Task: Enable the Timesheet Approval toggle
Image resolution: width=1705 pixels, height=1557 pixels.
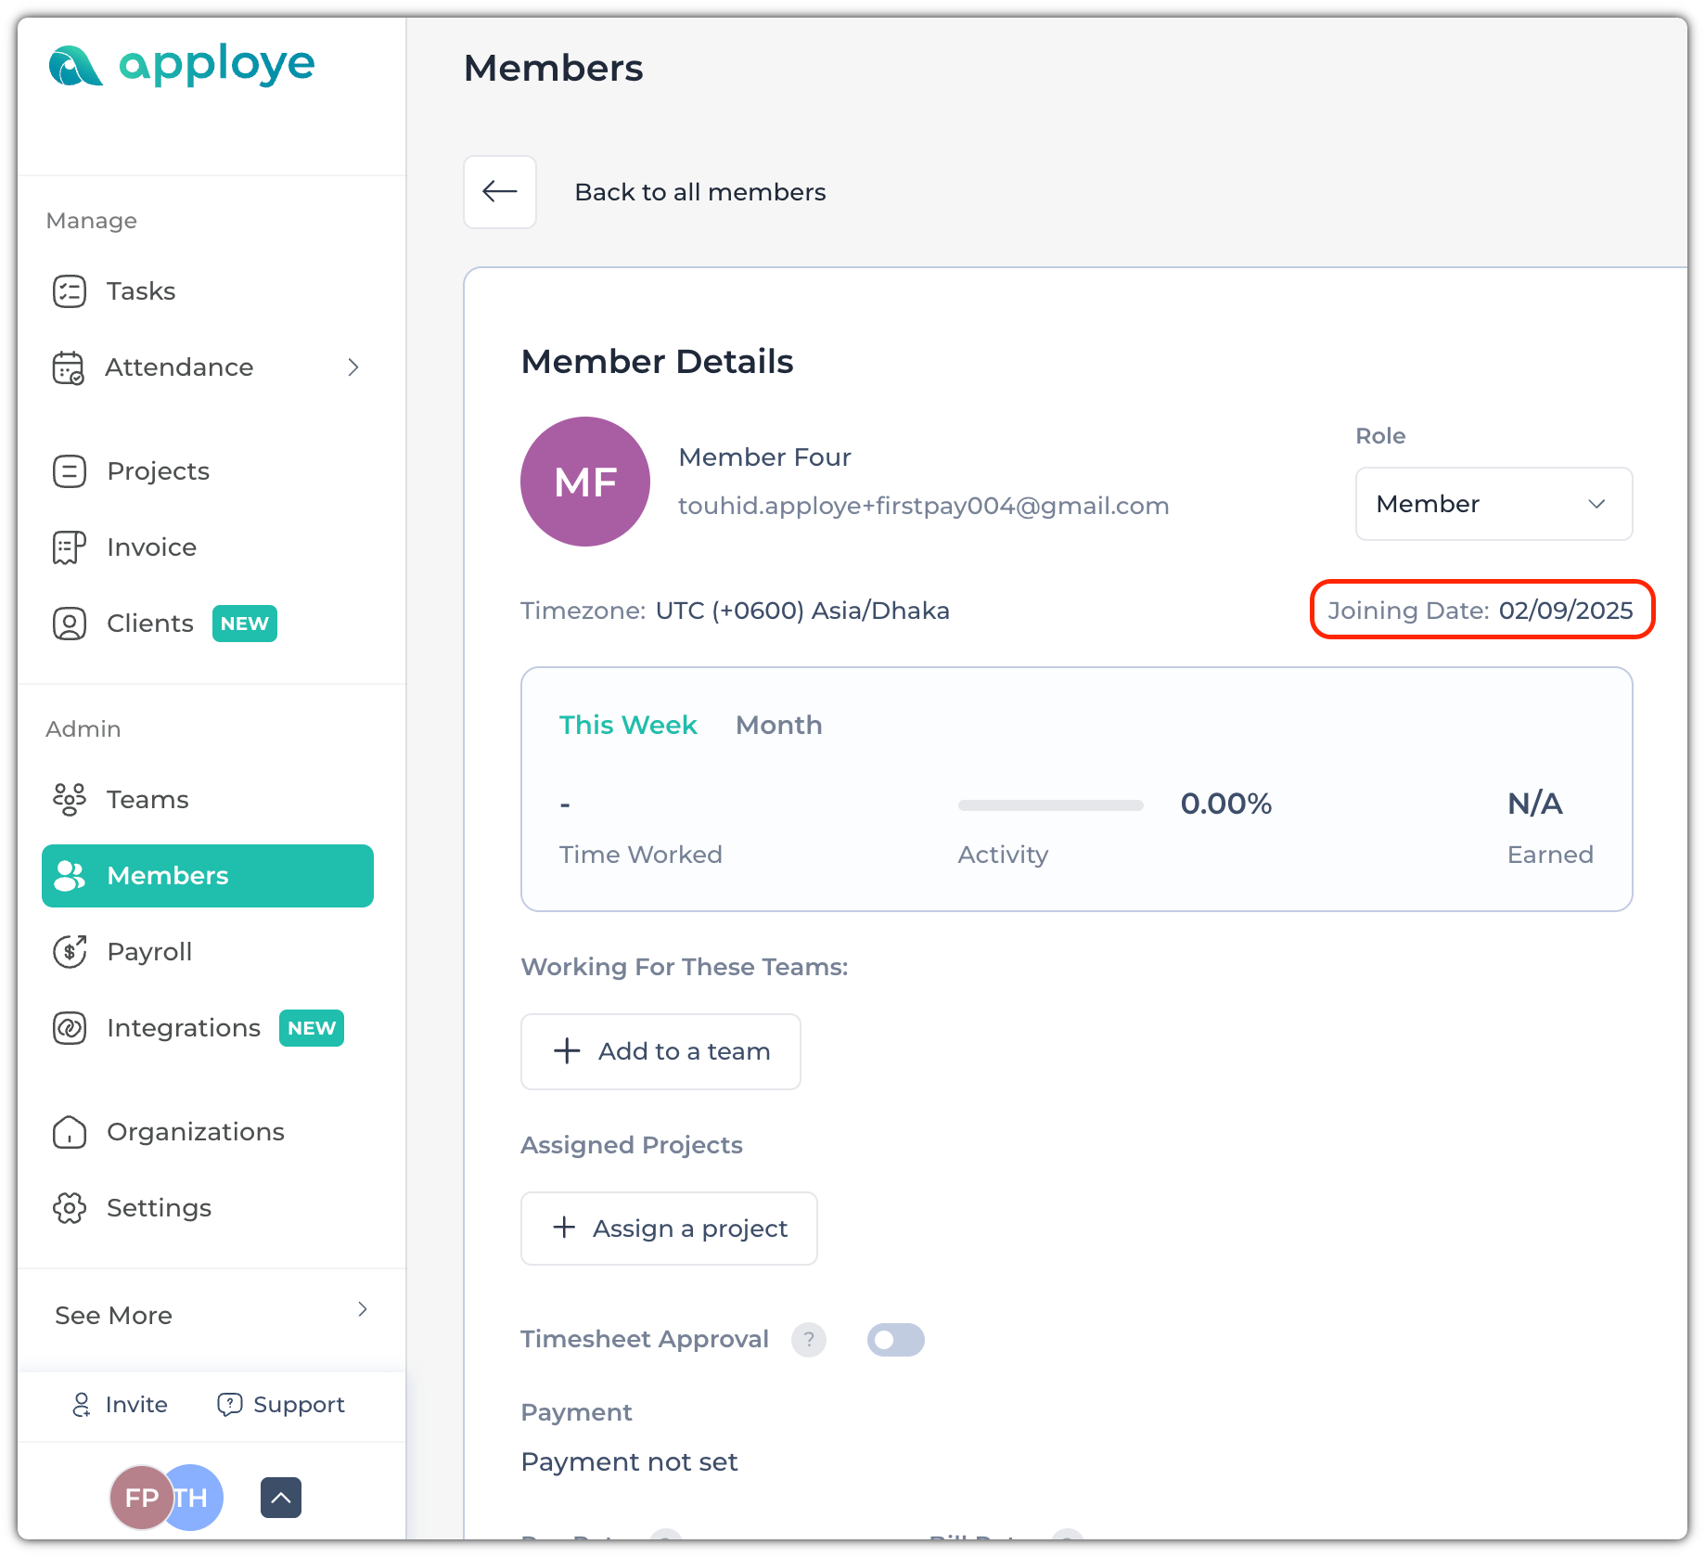Action: click(895, 1340)
